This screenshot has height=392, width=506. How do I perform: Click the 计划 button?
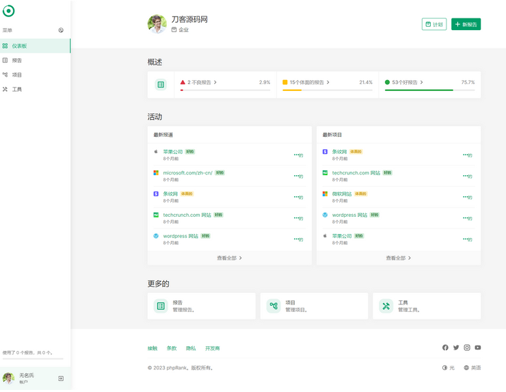434,24
